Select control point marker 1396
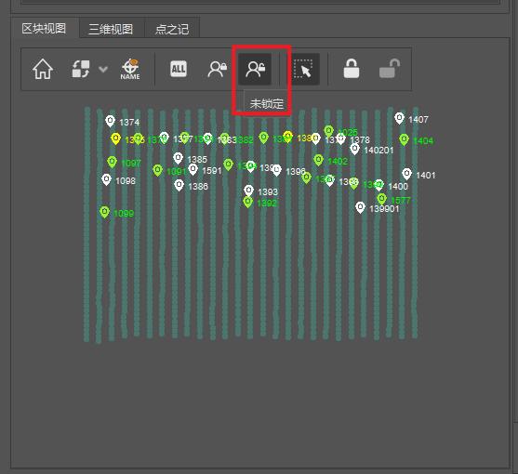 [x=276, y=170]
